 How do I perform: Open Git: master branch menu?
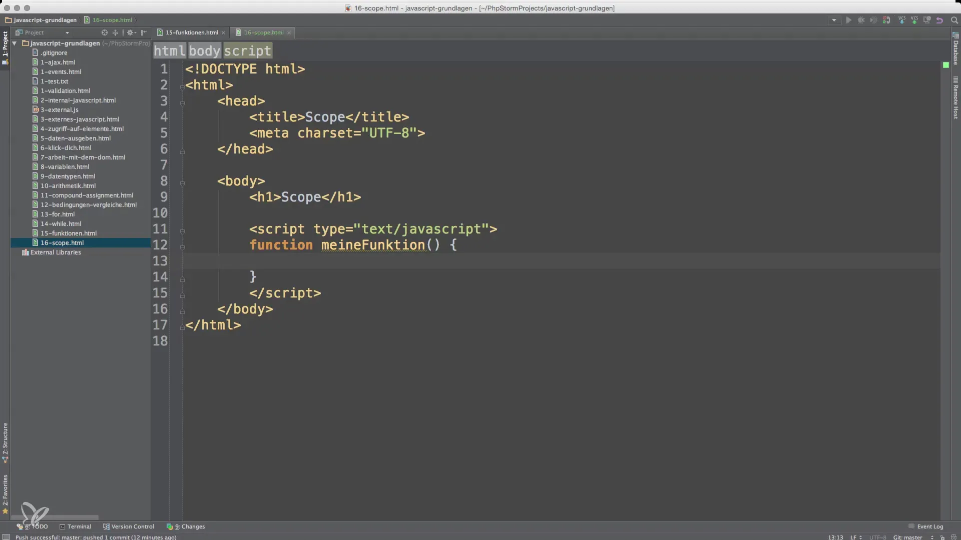tap(913, 537)
